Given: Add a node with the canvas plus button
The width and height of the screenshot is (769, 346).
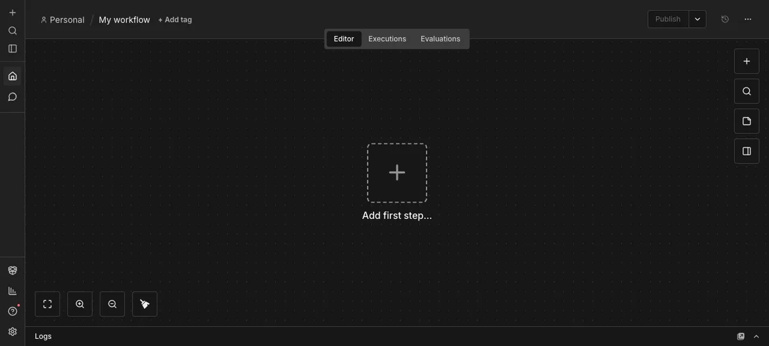Looking at the screenshot, I should click(x=747, y=62).
